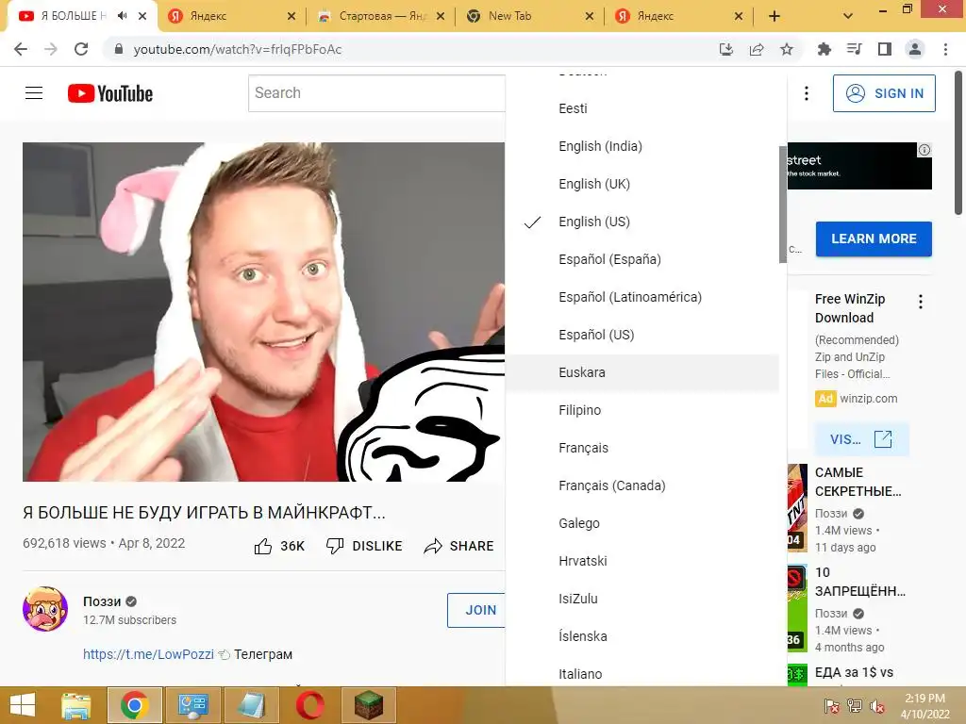Click the page vertical scrollbar
Image resolution: width=966 pixels, height=724 pixels.
pos(958,141)
